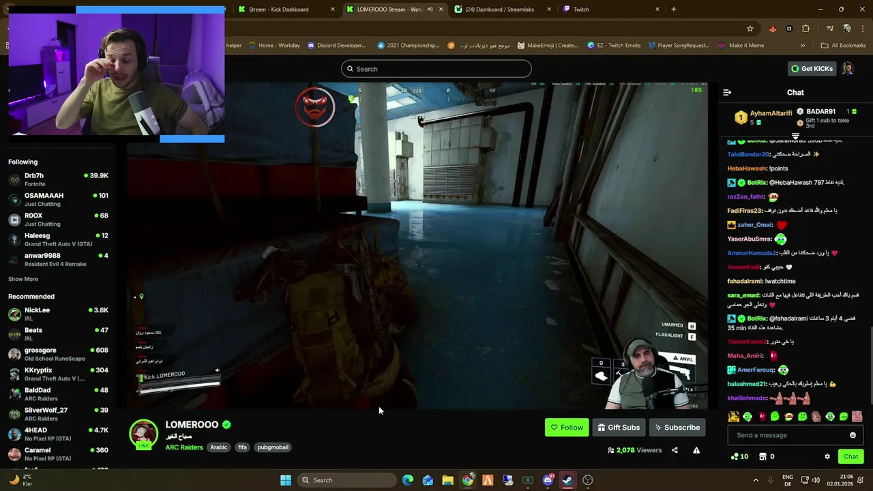Send message with green Chat button
Viewport: 873px width, 491px height.
pyautogui.click(x=851, y=457)
